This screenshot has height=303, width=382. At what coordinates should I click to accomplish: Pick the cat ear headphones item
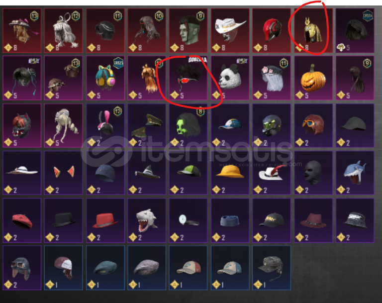click(105, 78)
